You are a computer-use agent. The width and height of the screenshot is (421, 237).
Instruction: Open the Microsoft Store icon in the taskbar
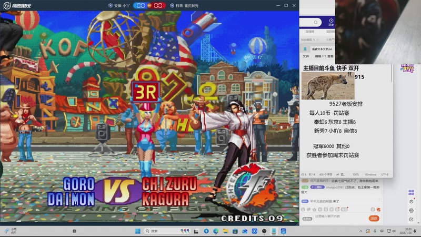(235, 231)
